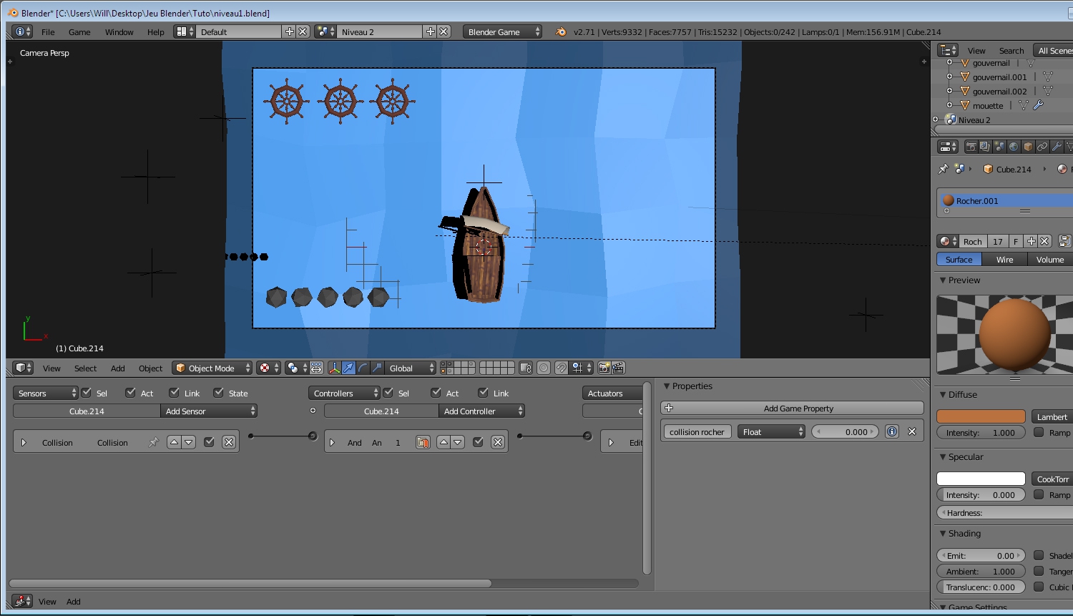Click the OpenGL render camera icon
This screenshot has height=616, width=1073.
[x=604, y=368]
